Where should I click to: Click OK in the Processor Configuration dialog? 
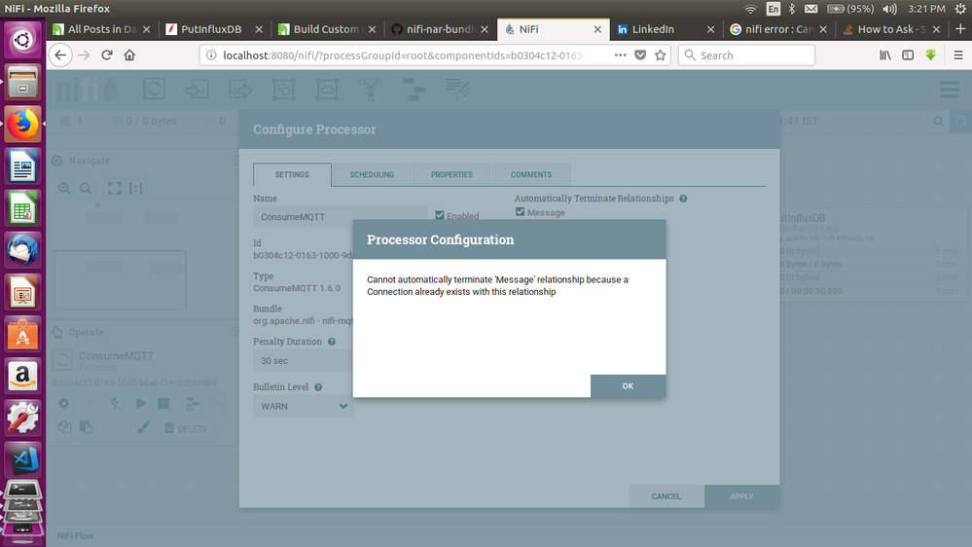[628, 385]
